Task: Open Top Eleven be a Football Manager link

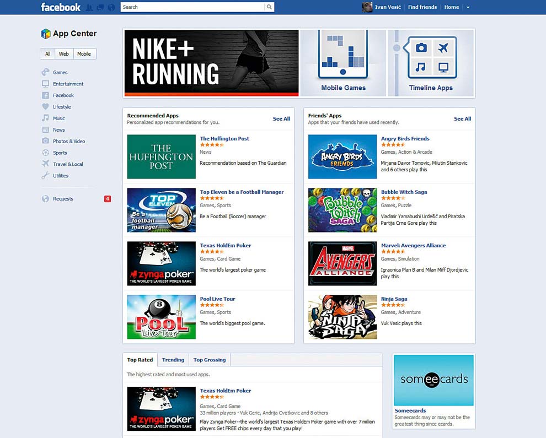Action: click(x=242, y=192)
